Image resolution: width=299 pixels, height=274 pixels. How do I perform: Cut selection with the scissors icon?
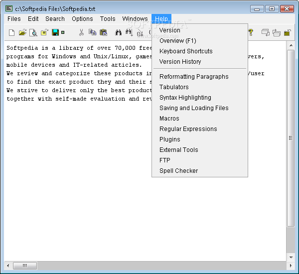[81, 32]
